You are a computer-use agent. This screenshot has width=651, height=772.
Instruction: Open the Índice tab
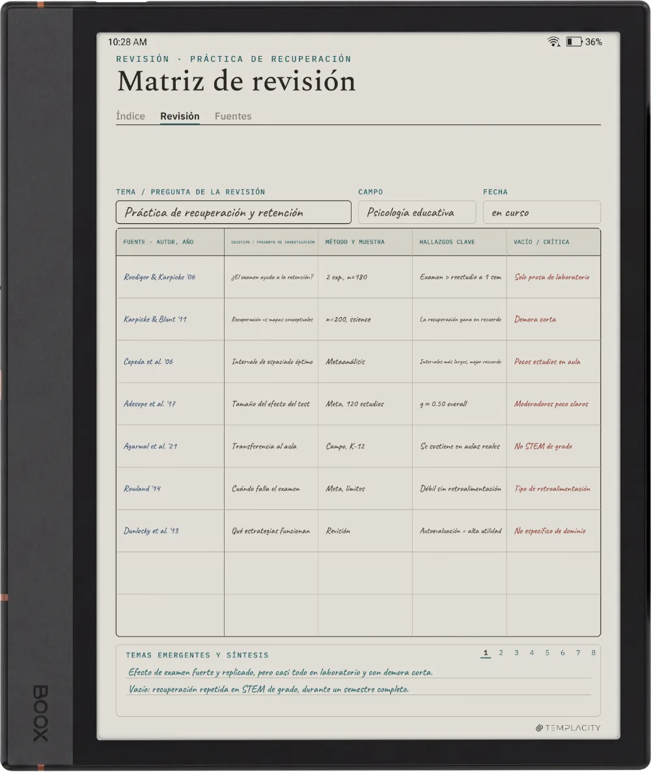(130, 117)
